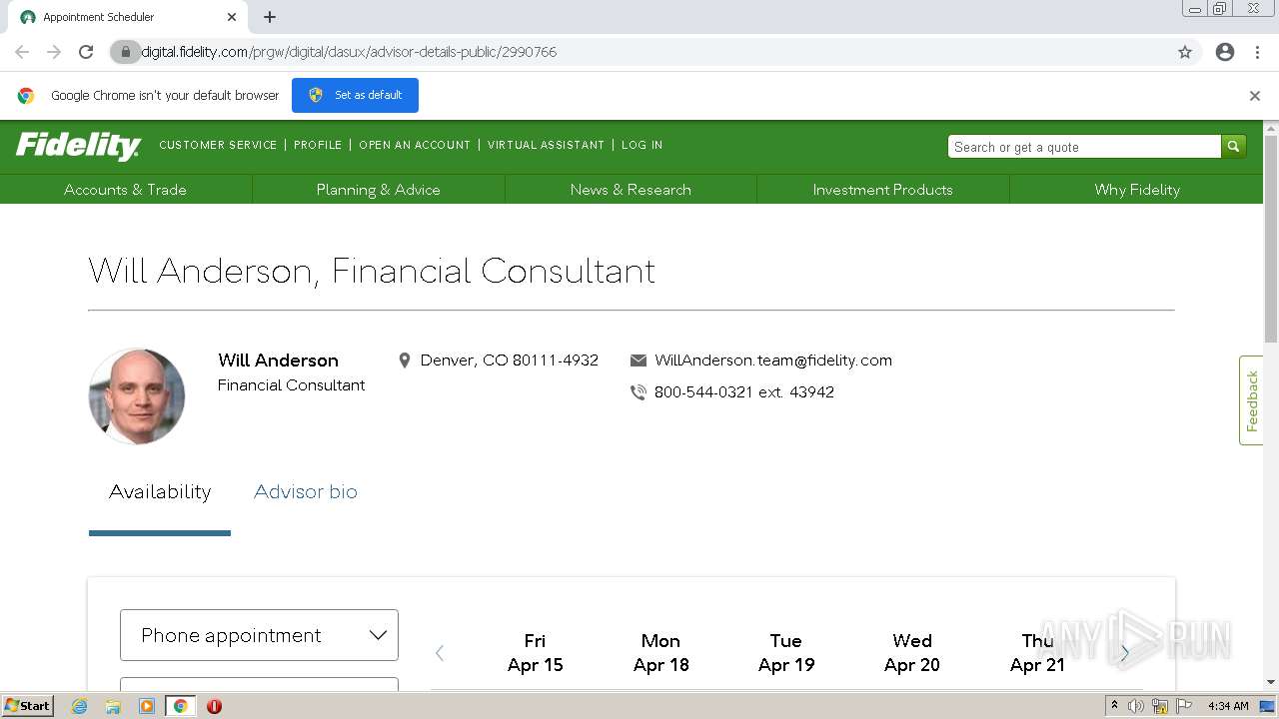
Task: Click the LOG IN link
Action: point(641,145)
